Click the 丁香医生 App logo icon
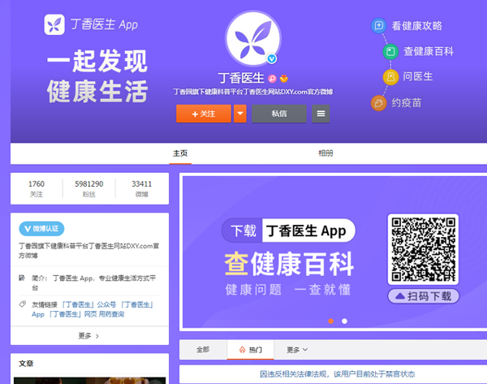The width and height of the screenshot is (487, 384). pos(54,24)
